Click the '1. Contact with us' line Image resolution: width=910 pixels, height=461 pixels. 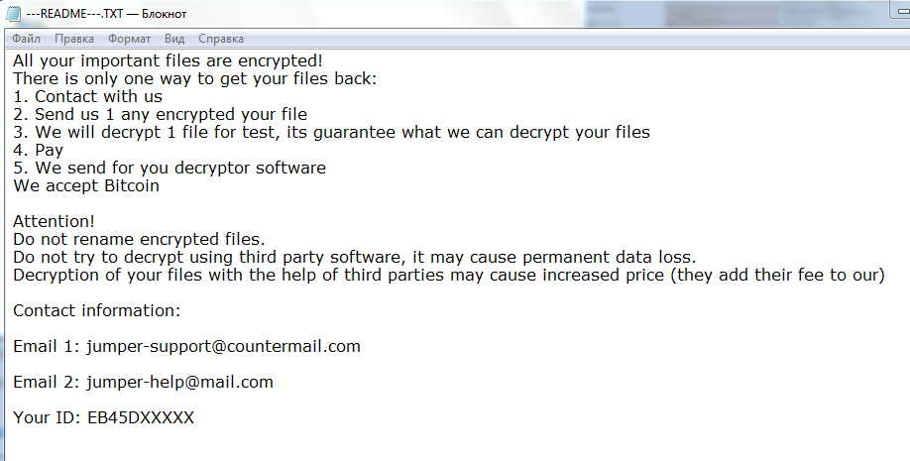click(x=87, y=97)
